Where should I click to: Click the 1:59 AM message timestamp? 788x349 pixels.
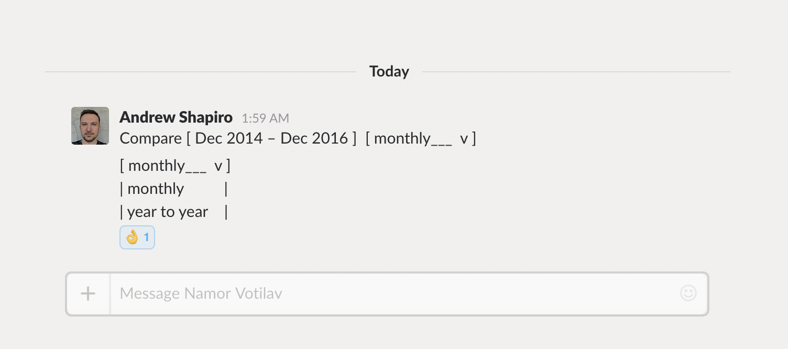pos(265,118)
